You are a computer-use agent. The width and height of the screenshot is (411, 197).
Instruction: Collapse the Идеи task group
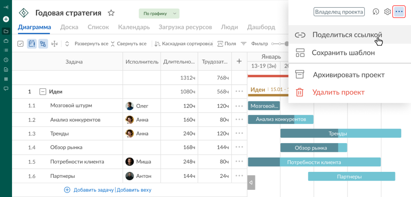(43, 92)
